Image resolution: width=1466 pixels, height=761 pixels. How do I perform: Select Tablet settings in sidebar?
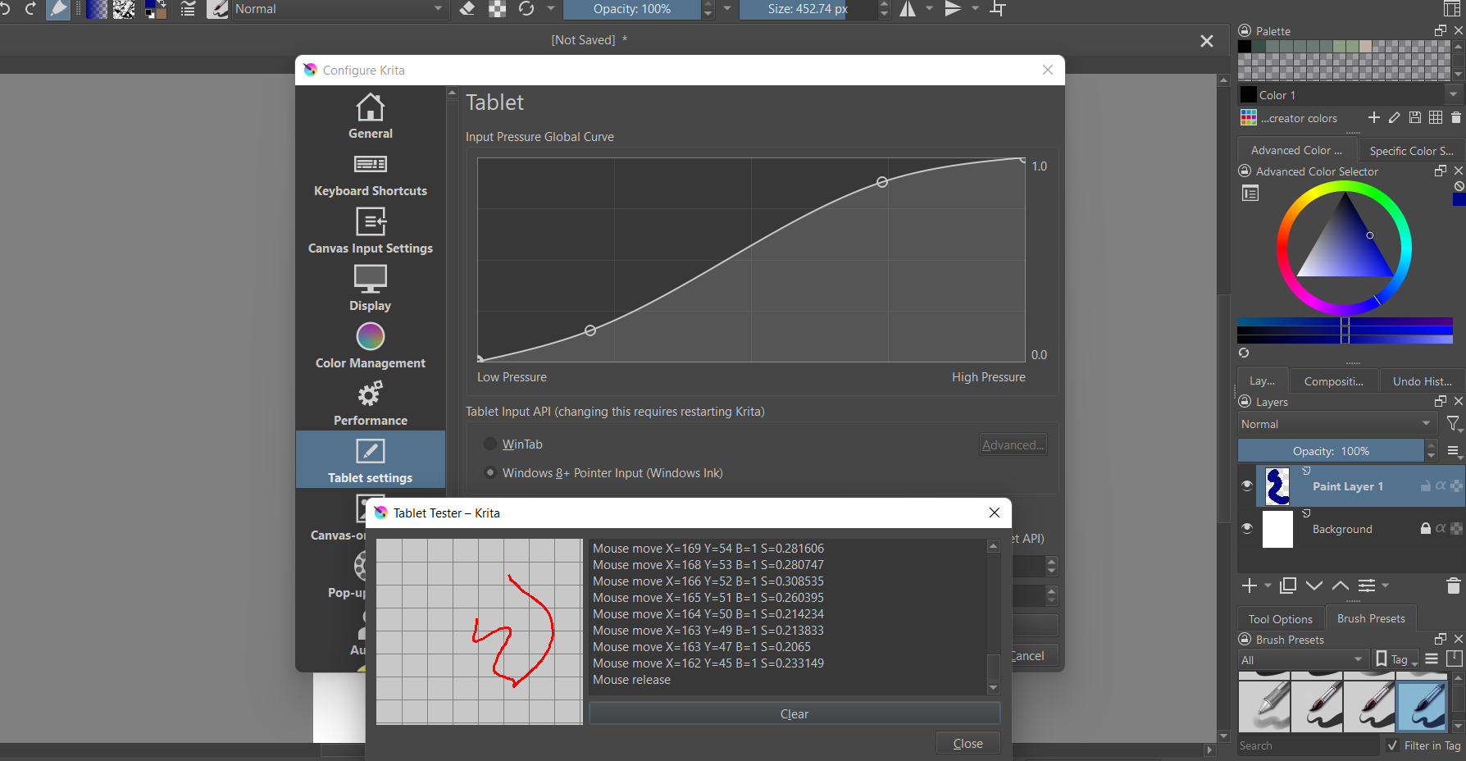tap(371, 460)
